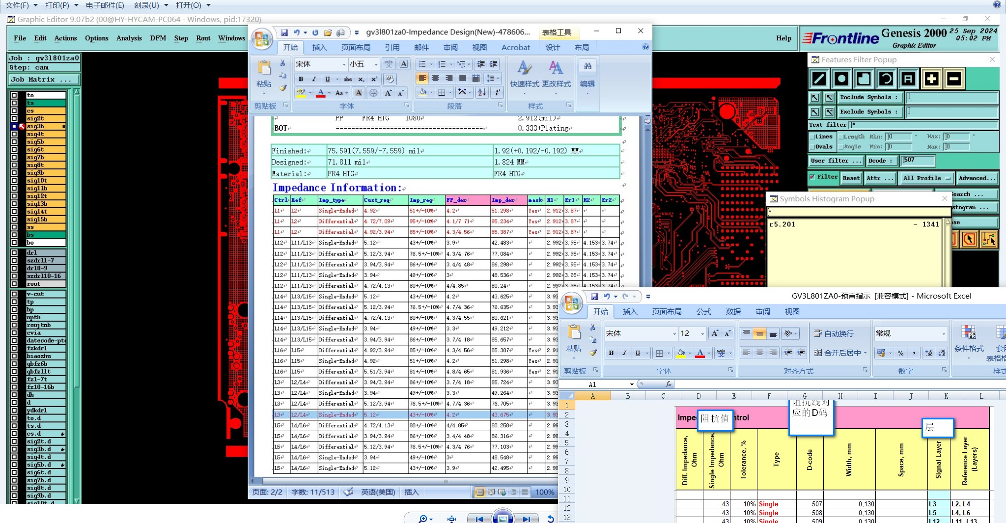
Task: Select the surface filter icon in Features Filter
Action: (x=864, y=79)
